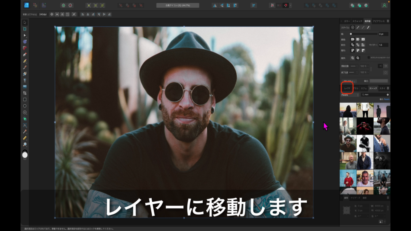Choose the texture line stroke style
This screenshot has width=411, height=231.
tap(368, 28)
